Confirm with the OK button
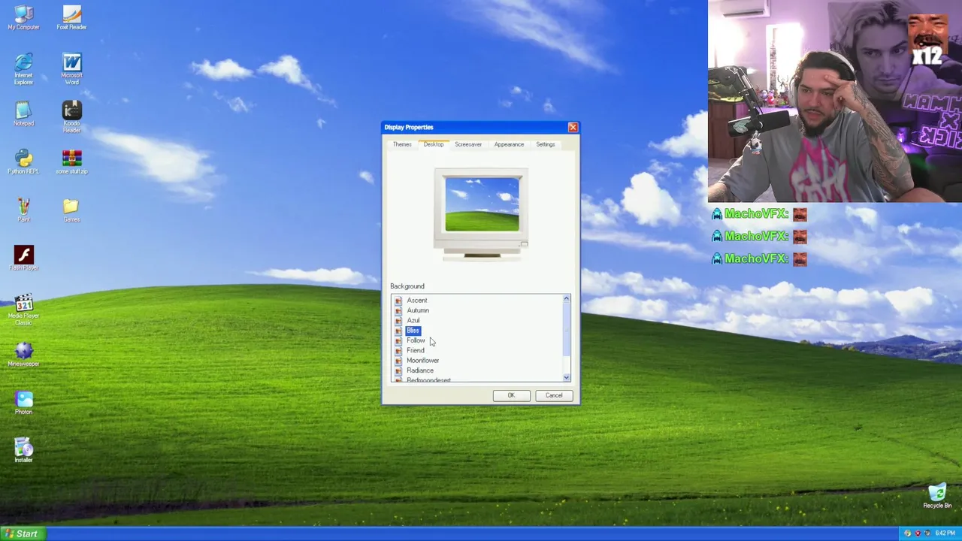The height and width of the screenshot is (541, 962). pos(511,395)
